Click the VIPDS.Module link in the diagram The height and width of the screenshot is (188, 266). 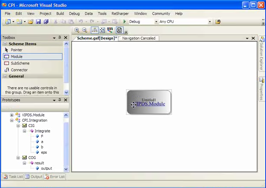[151, 104]
